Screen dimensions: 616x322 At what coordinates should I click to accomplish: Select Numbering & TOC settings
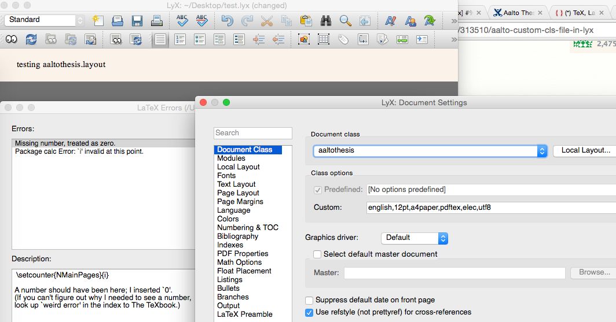(248, 228)
